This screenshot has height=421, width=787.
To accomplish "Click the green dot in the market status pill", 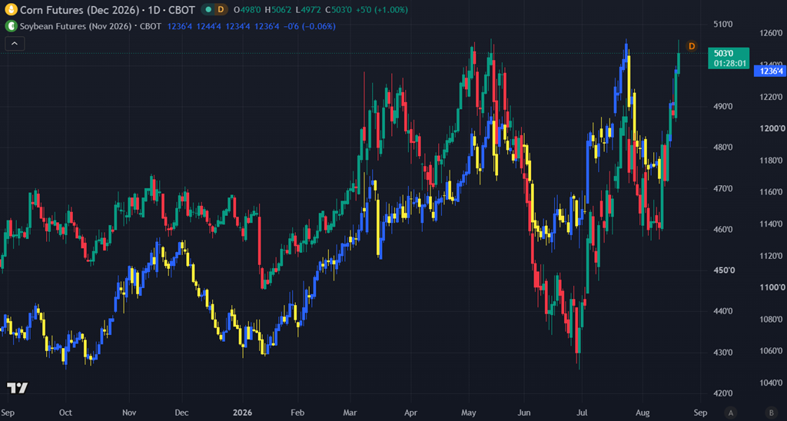I will (208, 9).
